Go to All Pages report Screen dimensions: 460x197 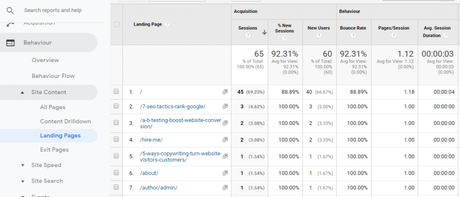(x=53, y=107)
